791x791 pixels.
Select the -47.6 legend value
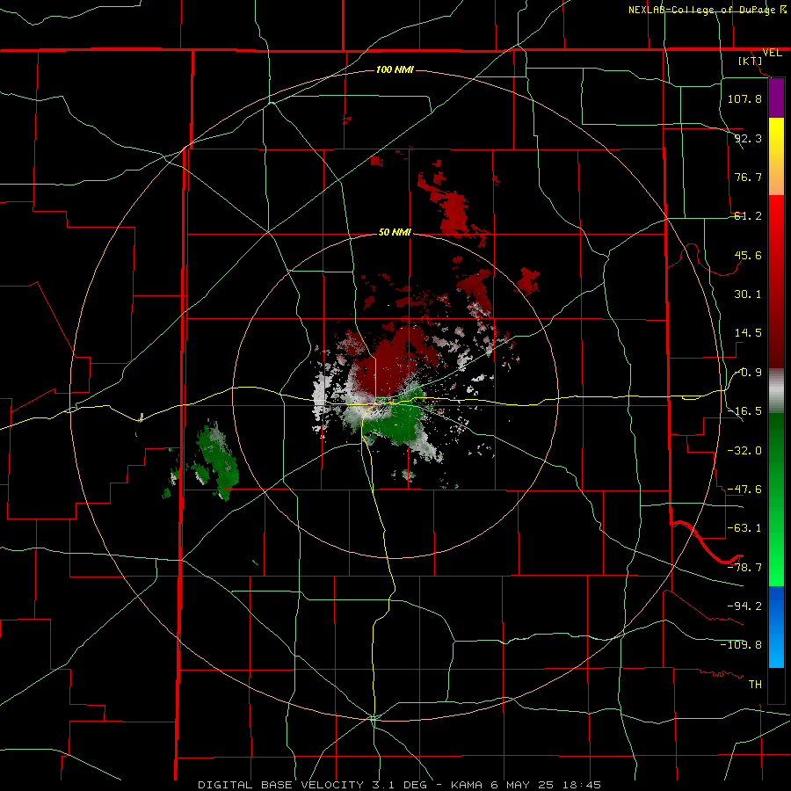[744, 490]
